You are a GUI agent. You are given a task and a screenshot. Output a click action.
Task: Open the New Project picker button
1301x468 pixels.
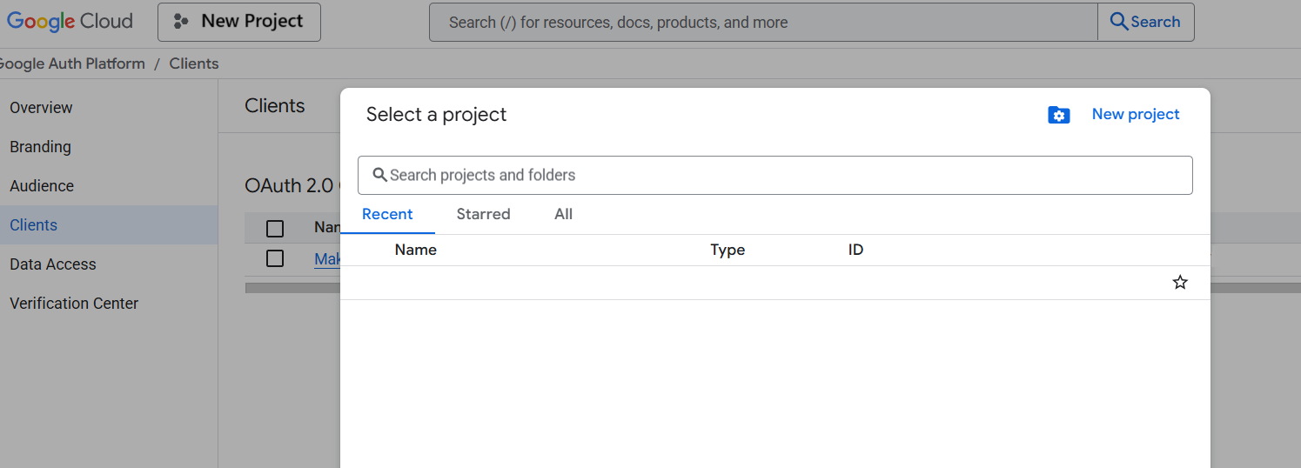(x=239, y=22)
